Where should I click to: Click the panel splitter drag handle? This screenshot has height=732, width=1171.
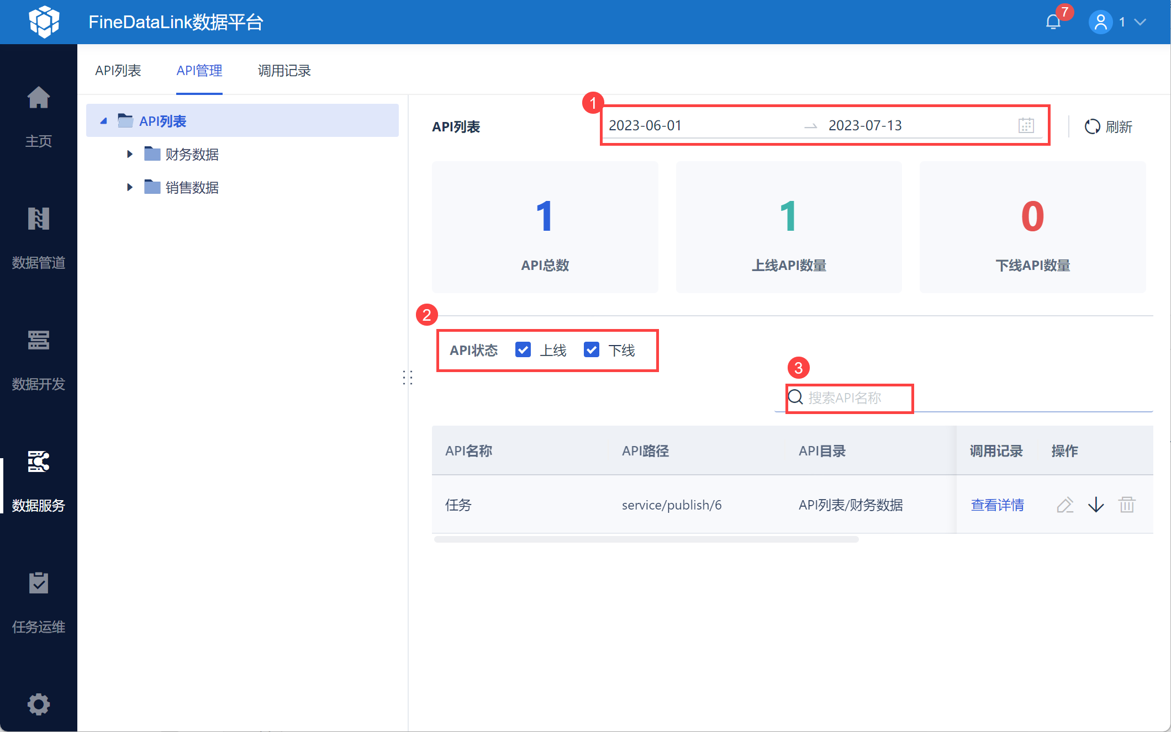tap(408, 378)
